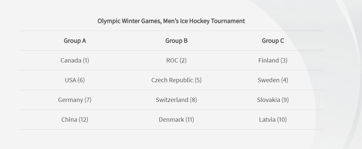Click the Switzerland (8) cell
This screenshot has height=149, width=362.
point(176,100)
